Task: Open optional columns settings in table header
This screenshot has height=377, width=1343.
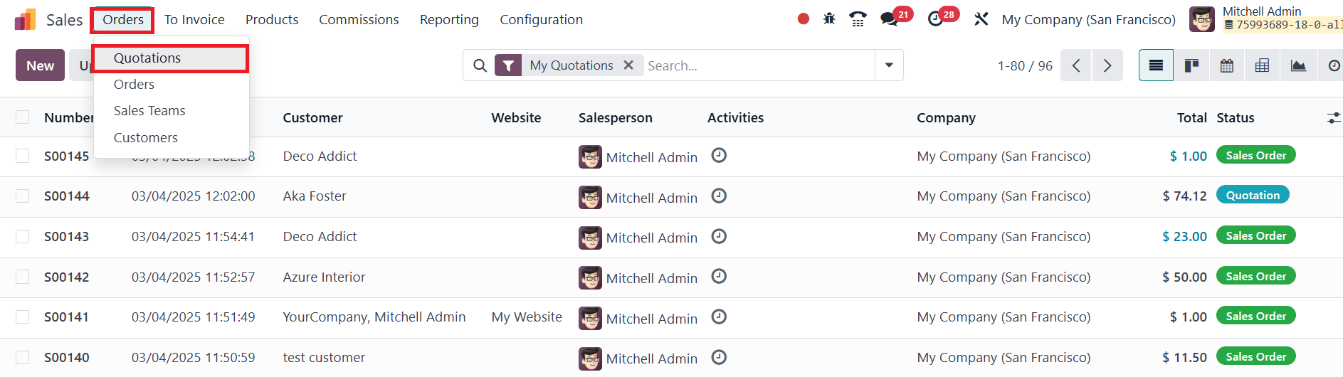Action: pos(1333,117)
